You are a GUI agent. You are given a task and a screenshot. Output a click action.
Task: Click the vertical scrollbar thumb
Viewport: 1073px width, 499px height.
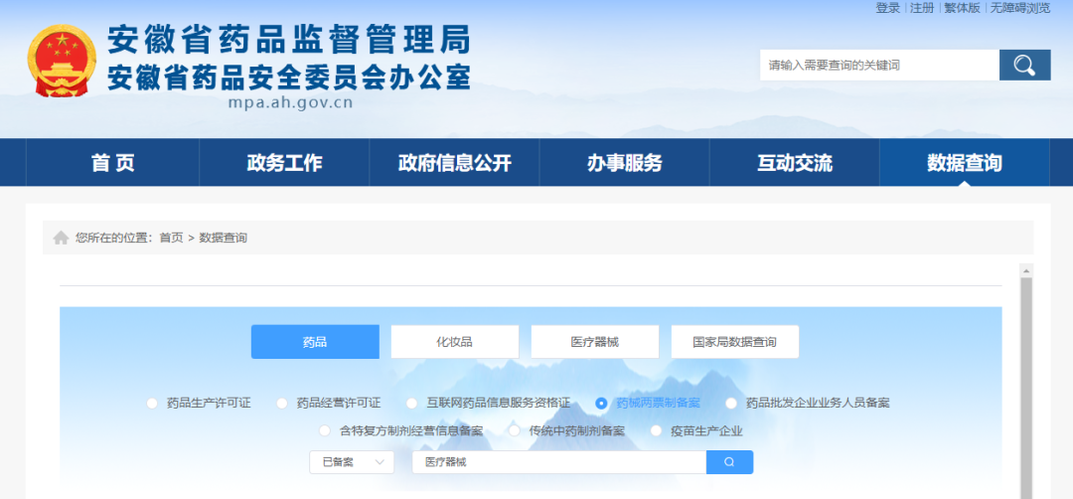[x=1025, y=388]
